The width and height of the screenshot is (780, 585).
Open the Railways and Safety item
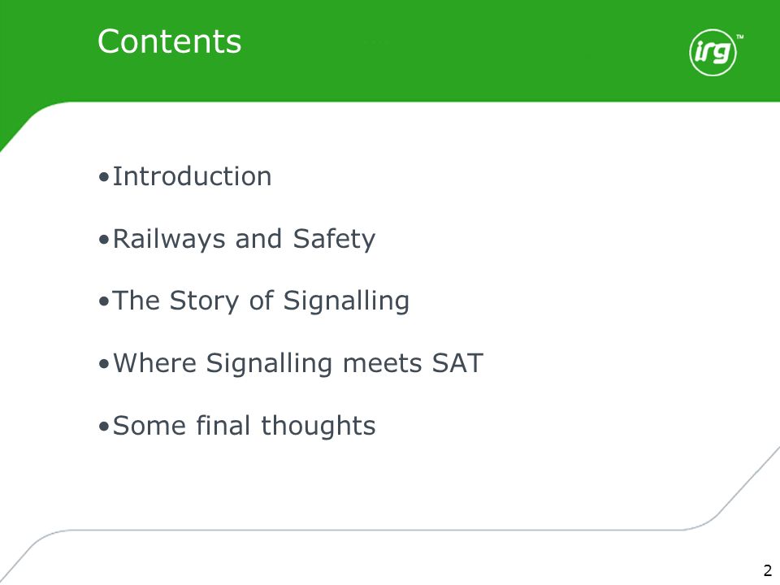(x=244, y=239)
